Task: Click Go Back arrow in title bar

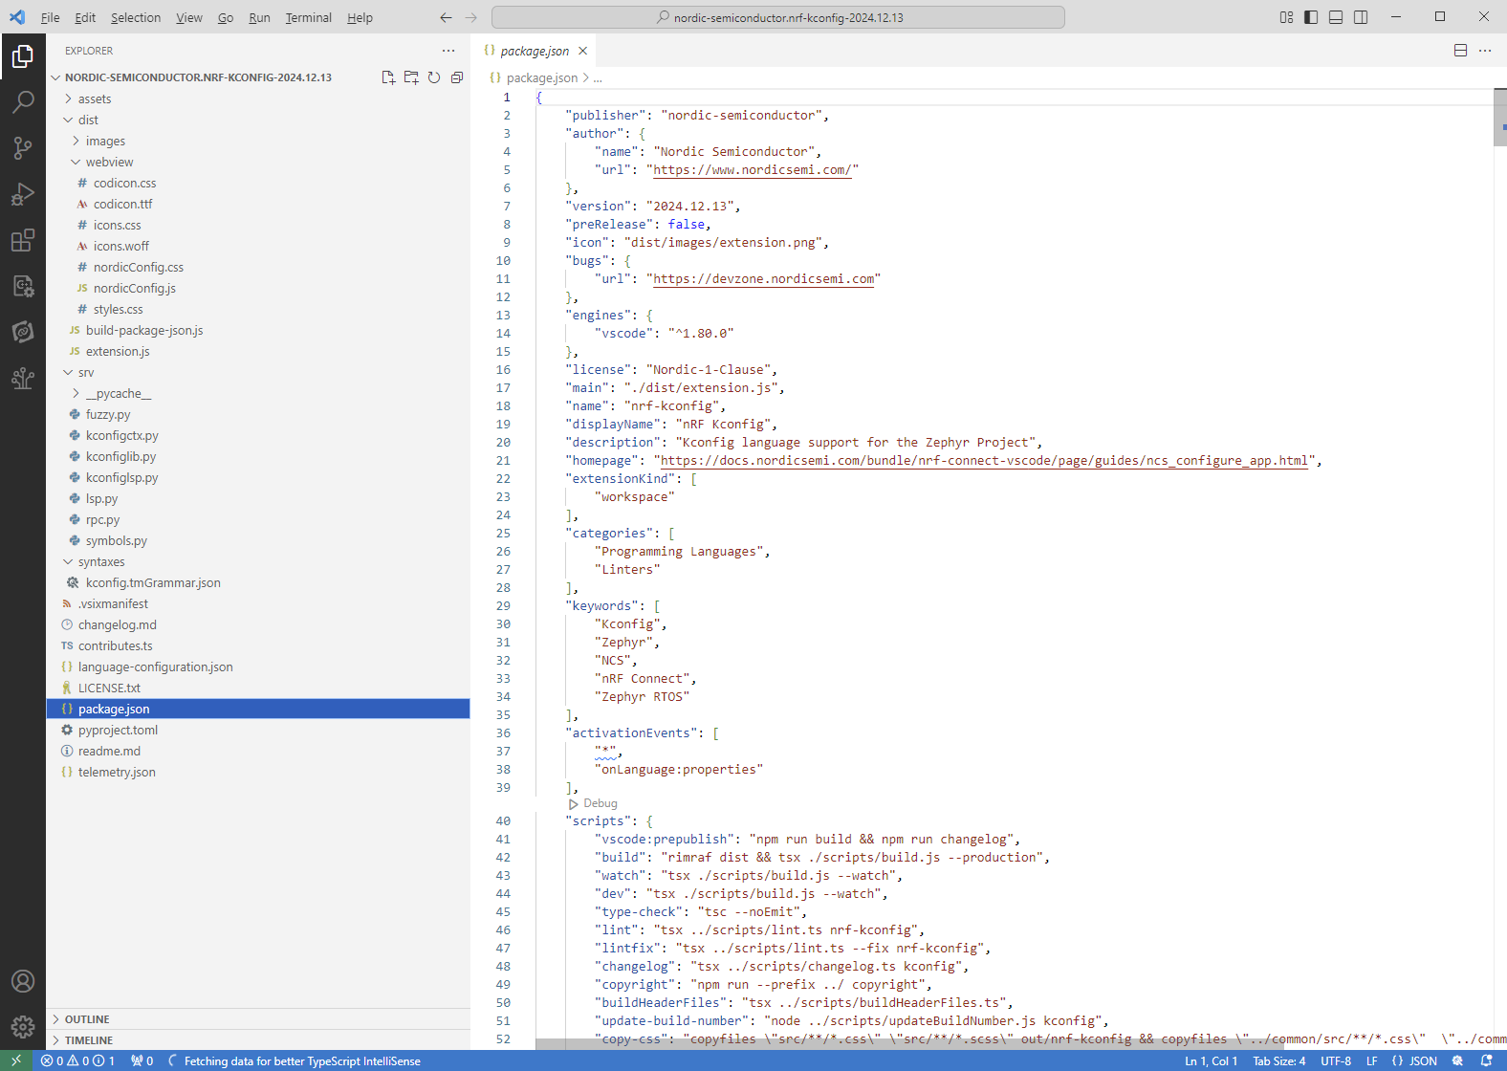Action: 446,17
